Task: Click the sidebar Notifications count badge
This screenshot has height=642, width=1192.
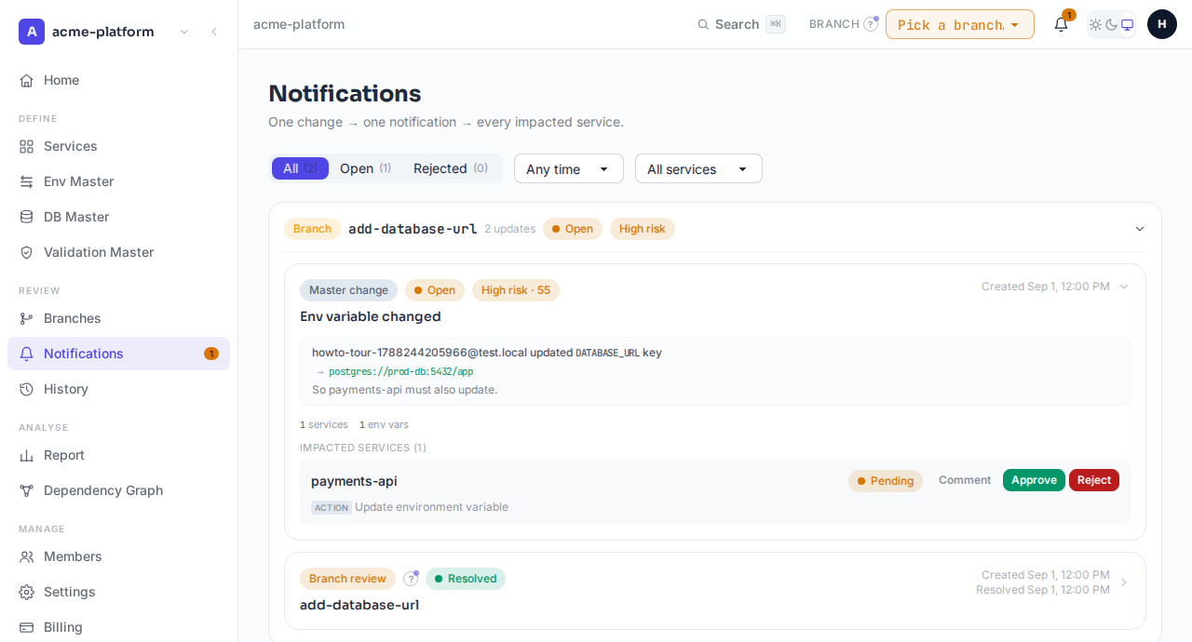Action: pyautogui.click(x=211, y=354)
